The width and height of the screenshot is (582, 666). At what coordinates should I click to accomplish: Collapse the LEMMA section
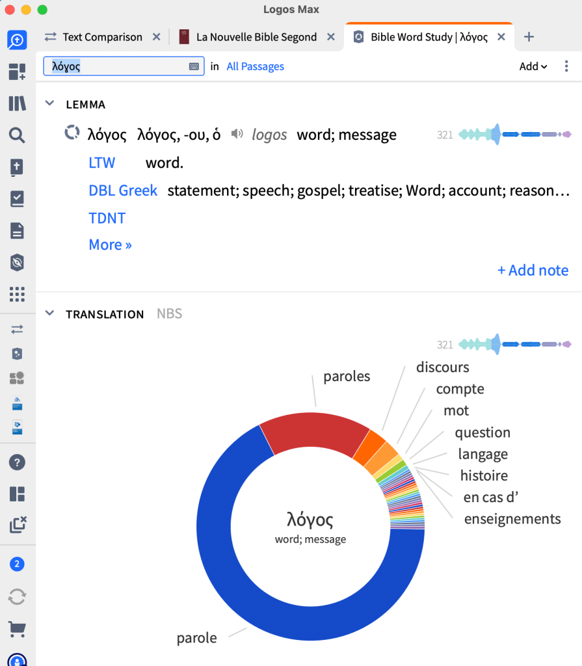49,104
